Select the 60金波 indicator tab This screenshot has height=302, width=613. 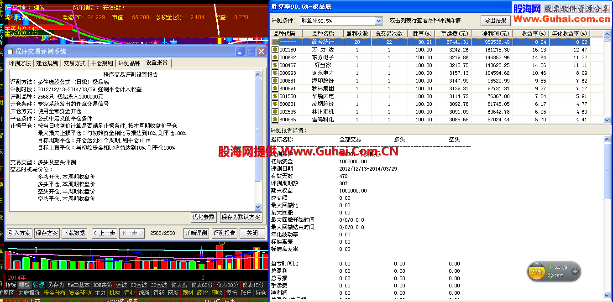138,285
